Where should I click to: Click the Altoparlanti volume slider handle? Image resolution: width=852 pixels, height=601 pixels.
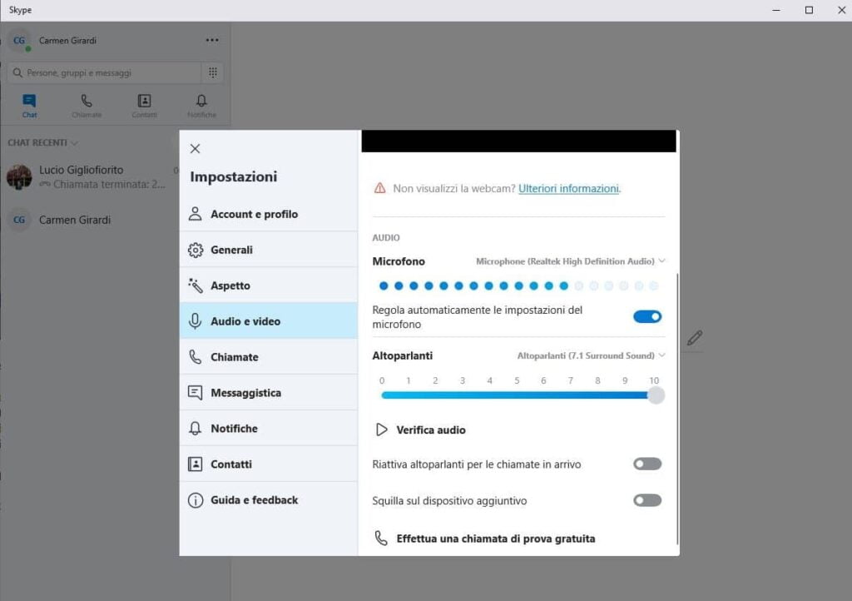click(656, 395)
